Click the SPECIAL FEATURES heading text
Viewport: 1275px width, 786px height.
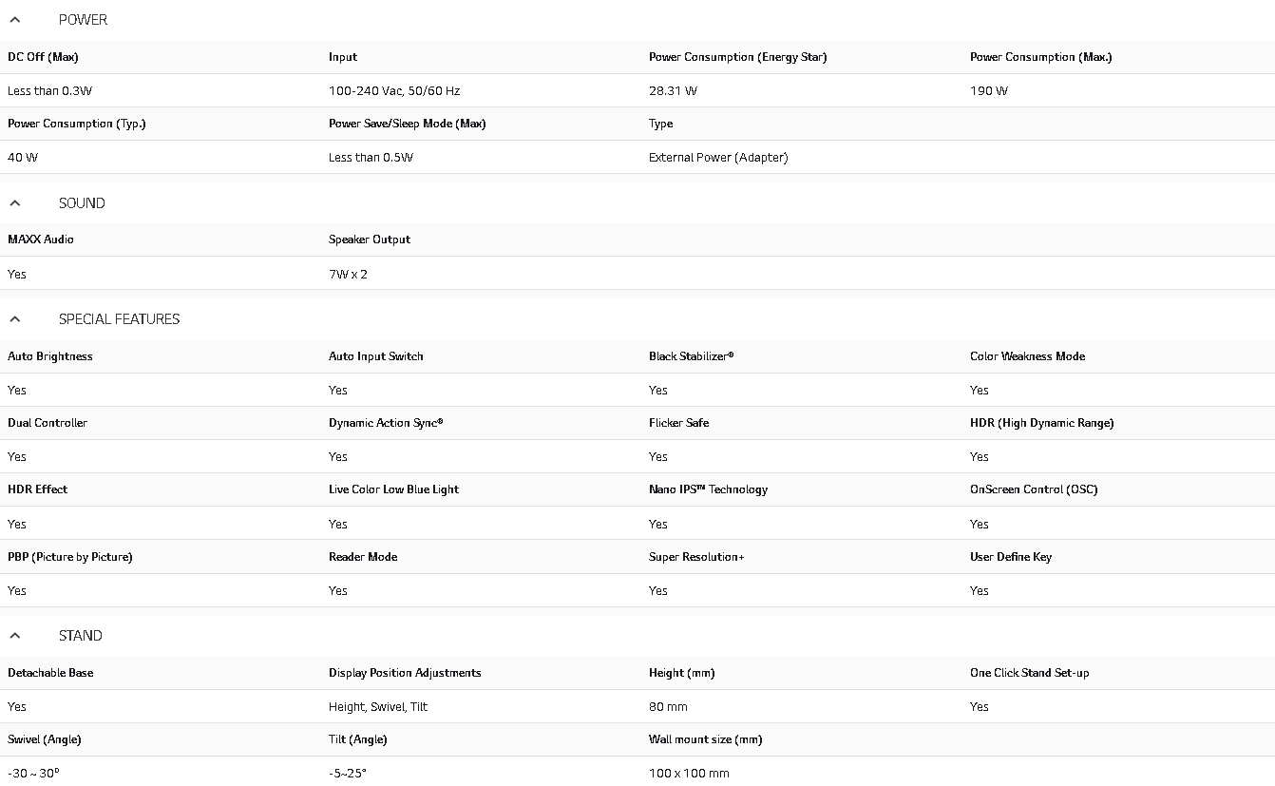tap(119, 319)
